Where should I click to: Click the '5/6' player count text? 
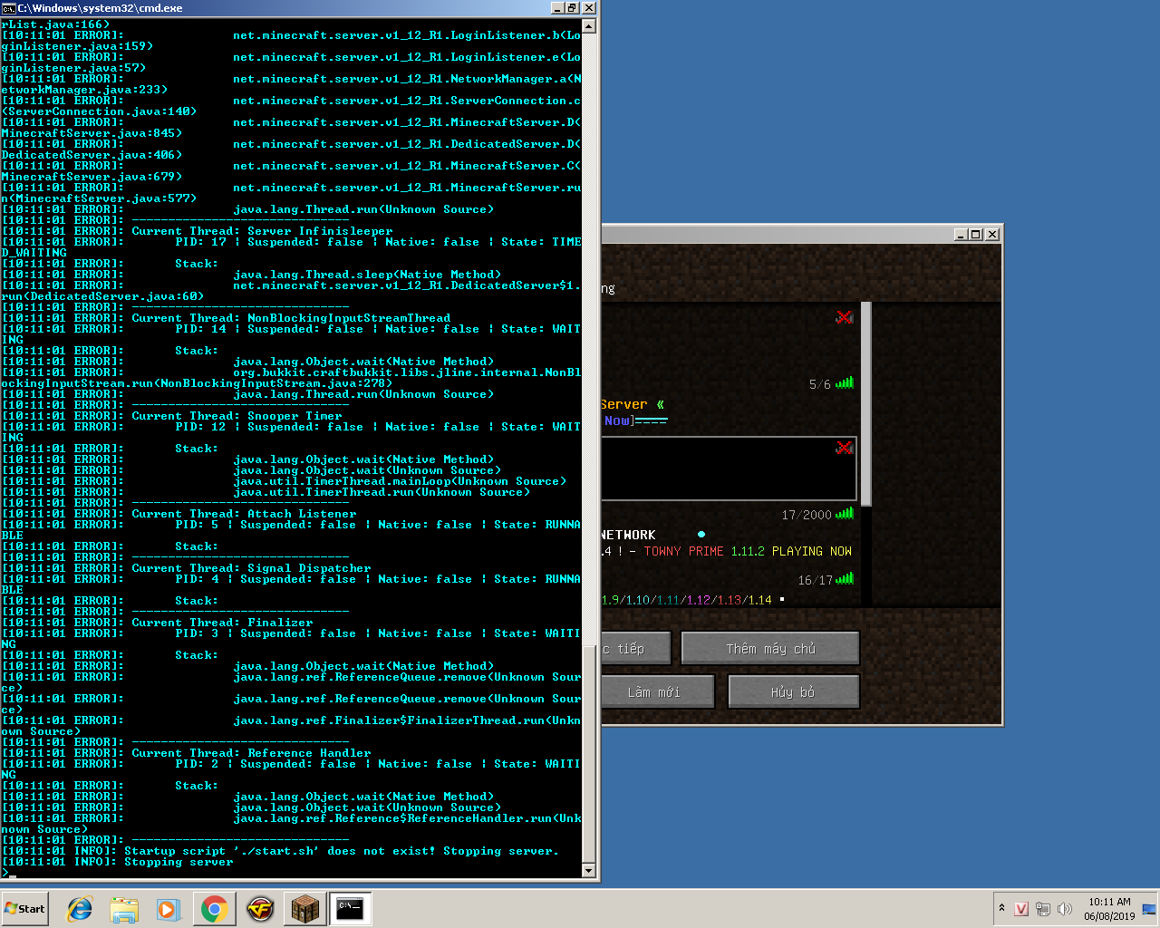click(x=819, y=384)
